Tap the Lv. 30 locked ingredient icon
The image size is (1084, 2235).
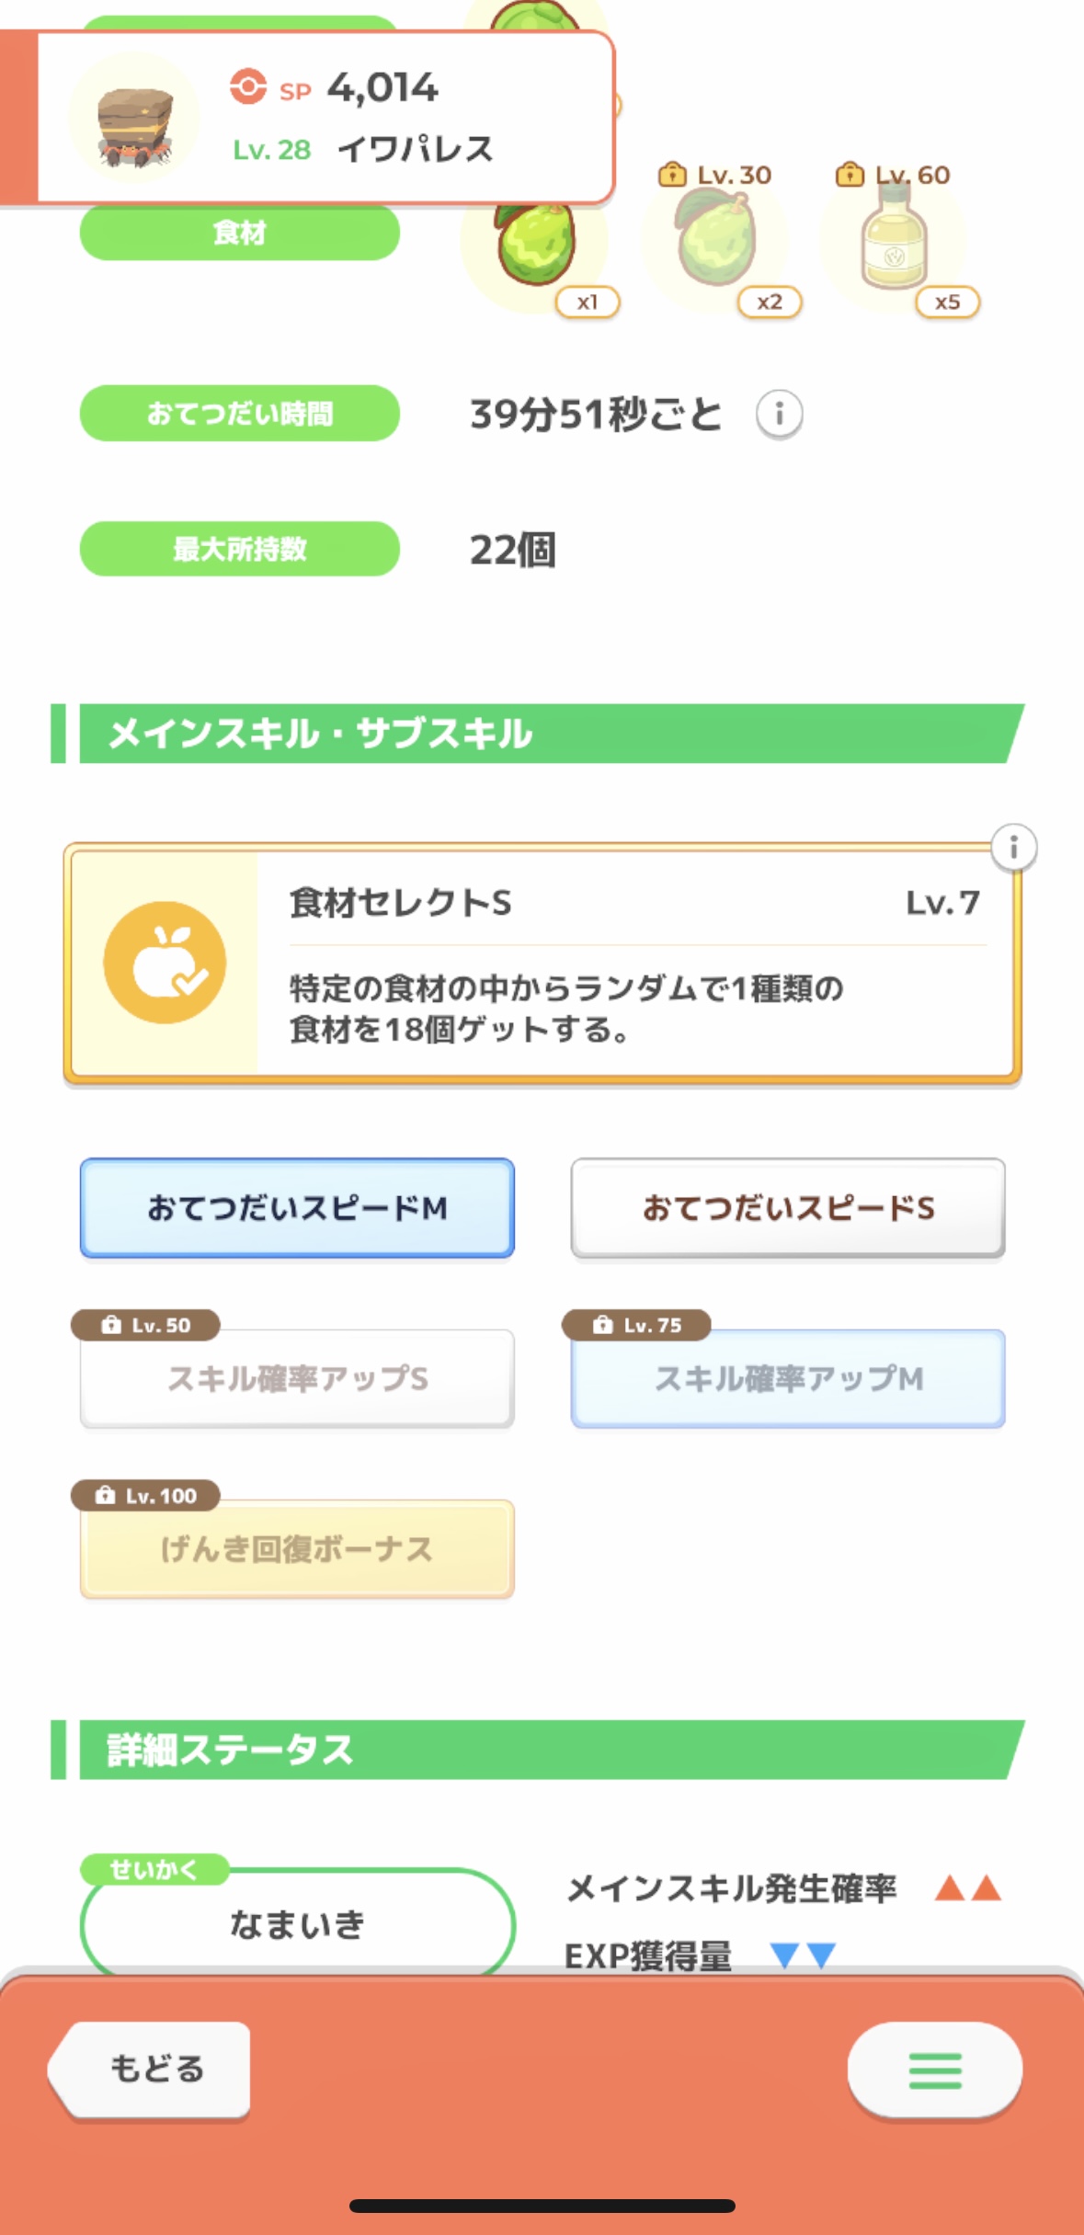716,242
